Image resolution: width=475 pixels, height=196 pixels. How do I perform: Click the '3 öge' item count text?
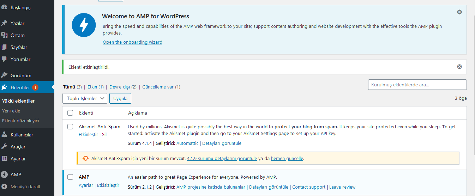[461, 98]
